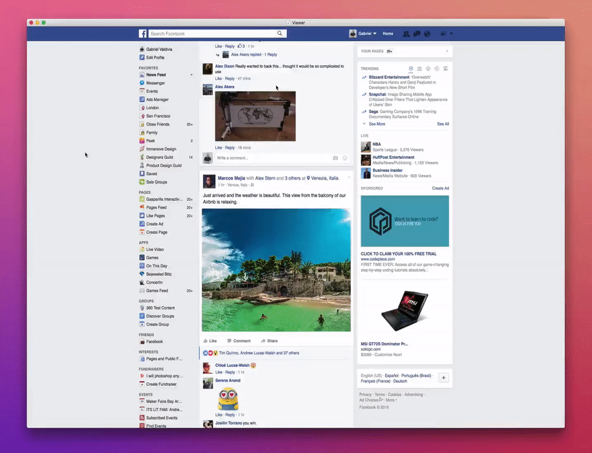This screenshot has width=592, height=453.
Task: Open Peek group in sidebar
Action: pyautogui.click(x=150, y=140)
